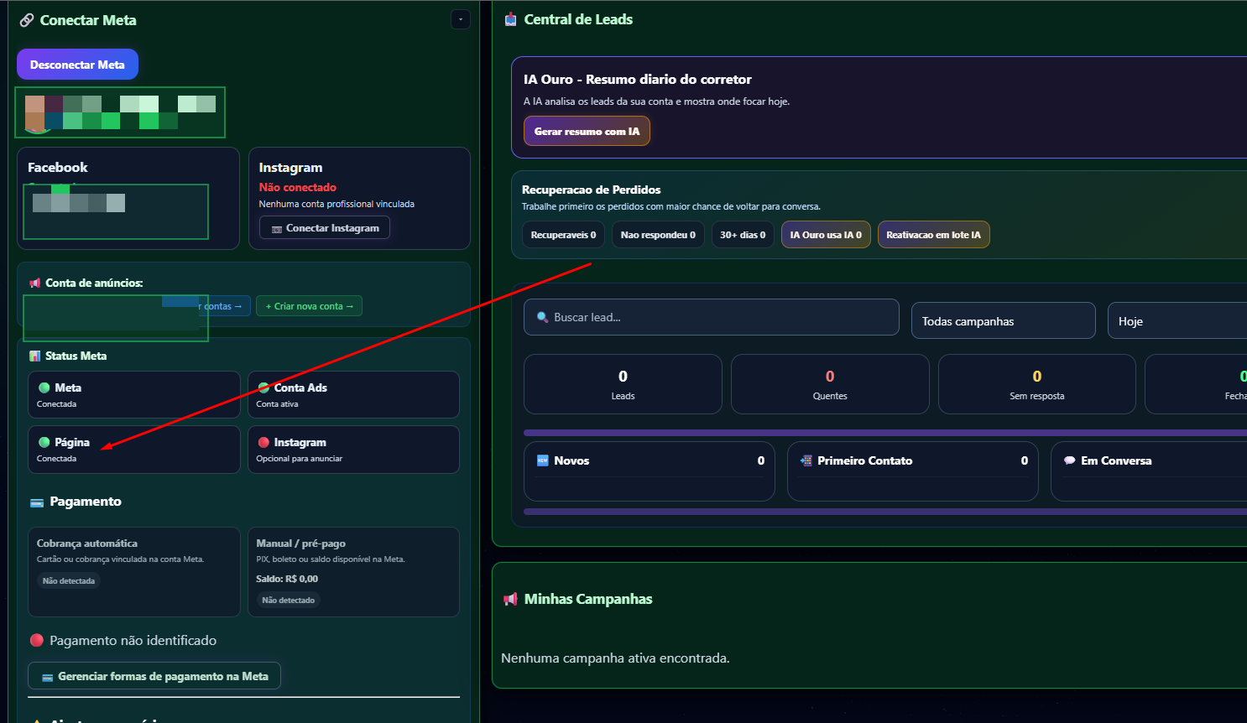
Task: Click 'Não detectada' badge under Cobrança automática
Action: 69,580
